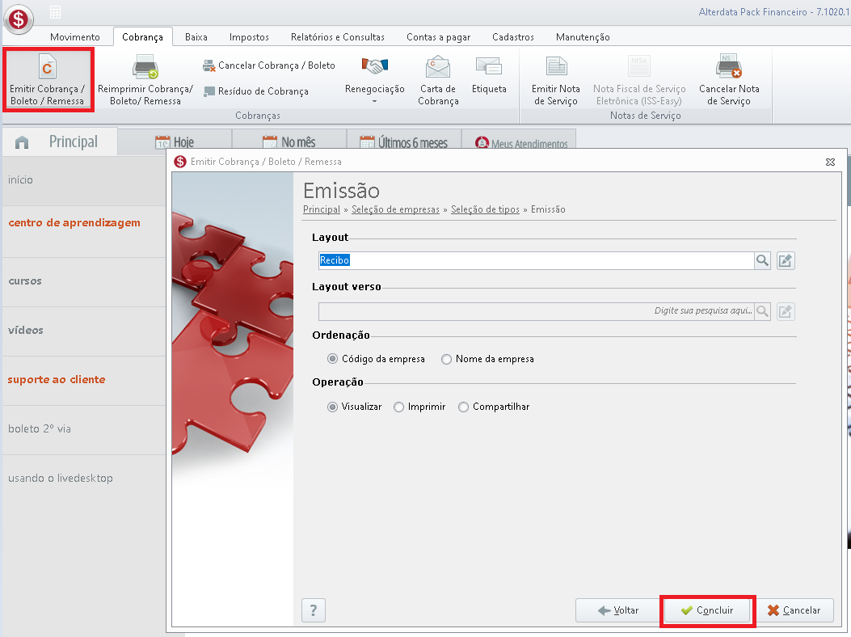Select Nome da empresa ordering option

446,360
